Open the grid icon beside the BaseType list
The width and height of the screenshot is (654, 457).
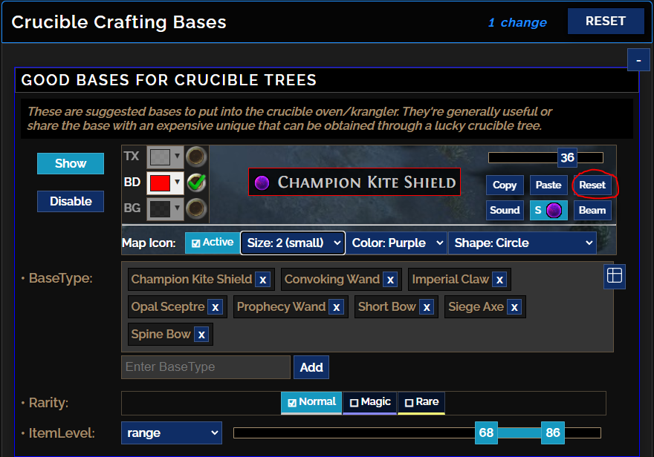(x=614, y=275)
